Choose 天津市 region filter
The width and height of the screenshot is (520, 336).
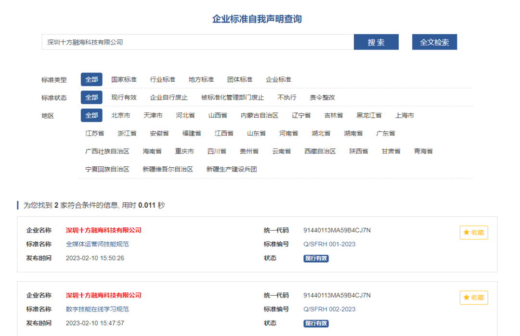(x=153, y=115)
